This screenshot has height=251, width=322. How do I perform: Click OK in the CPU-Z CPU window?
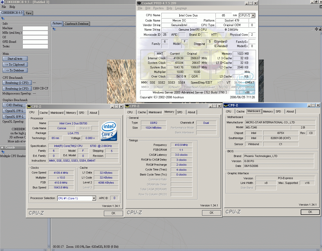click(113, 213)
